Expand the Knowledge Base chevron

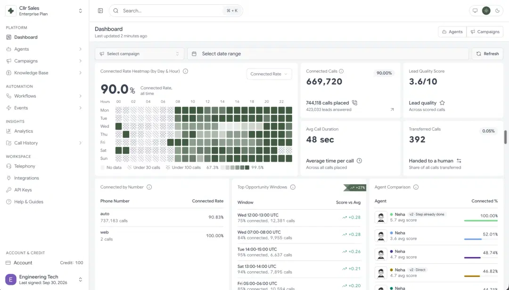pyautogui.click(x=80, y=73)
